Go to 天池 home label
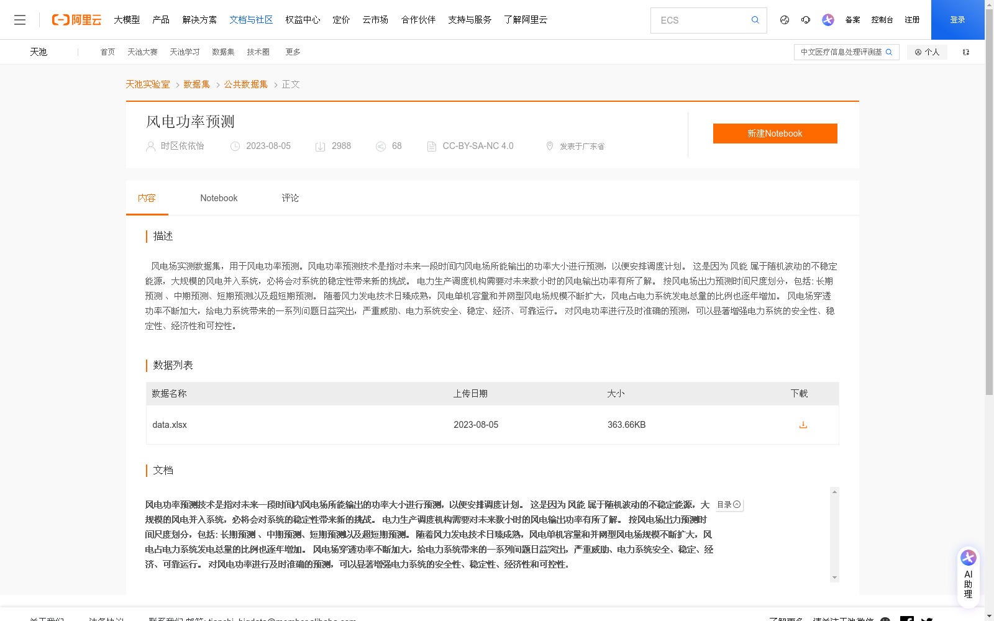Screen dimensions: 994x621 39,52
